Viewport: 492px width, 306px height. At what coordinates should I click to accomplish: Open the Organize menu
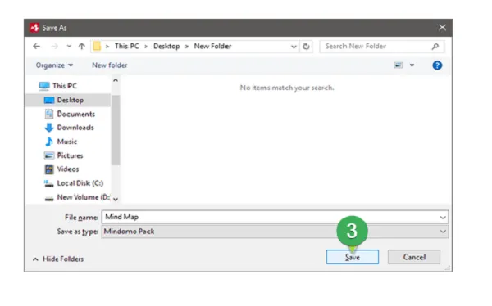[54, 65]
